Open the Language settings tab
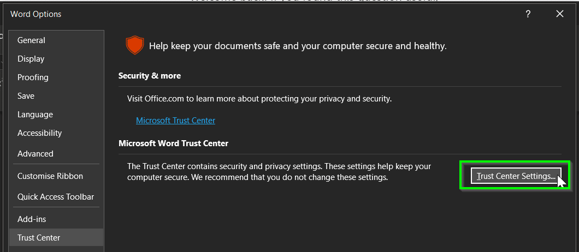This screenshot has width=579, height=252. [x=35, y=115]
